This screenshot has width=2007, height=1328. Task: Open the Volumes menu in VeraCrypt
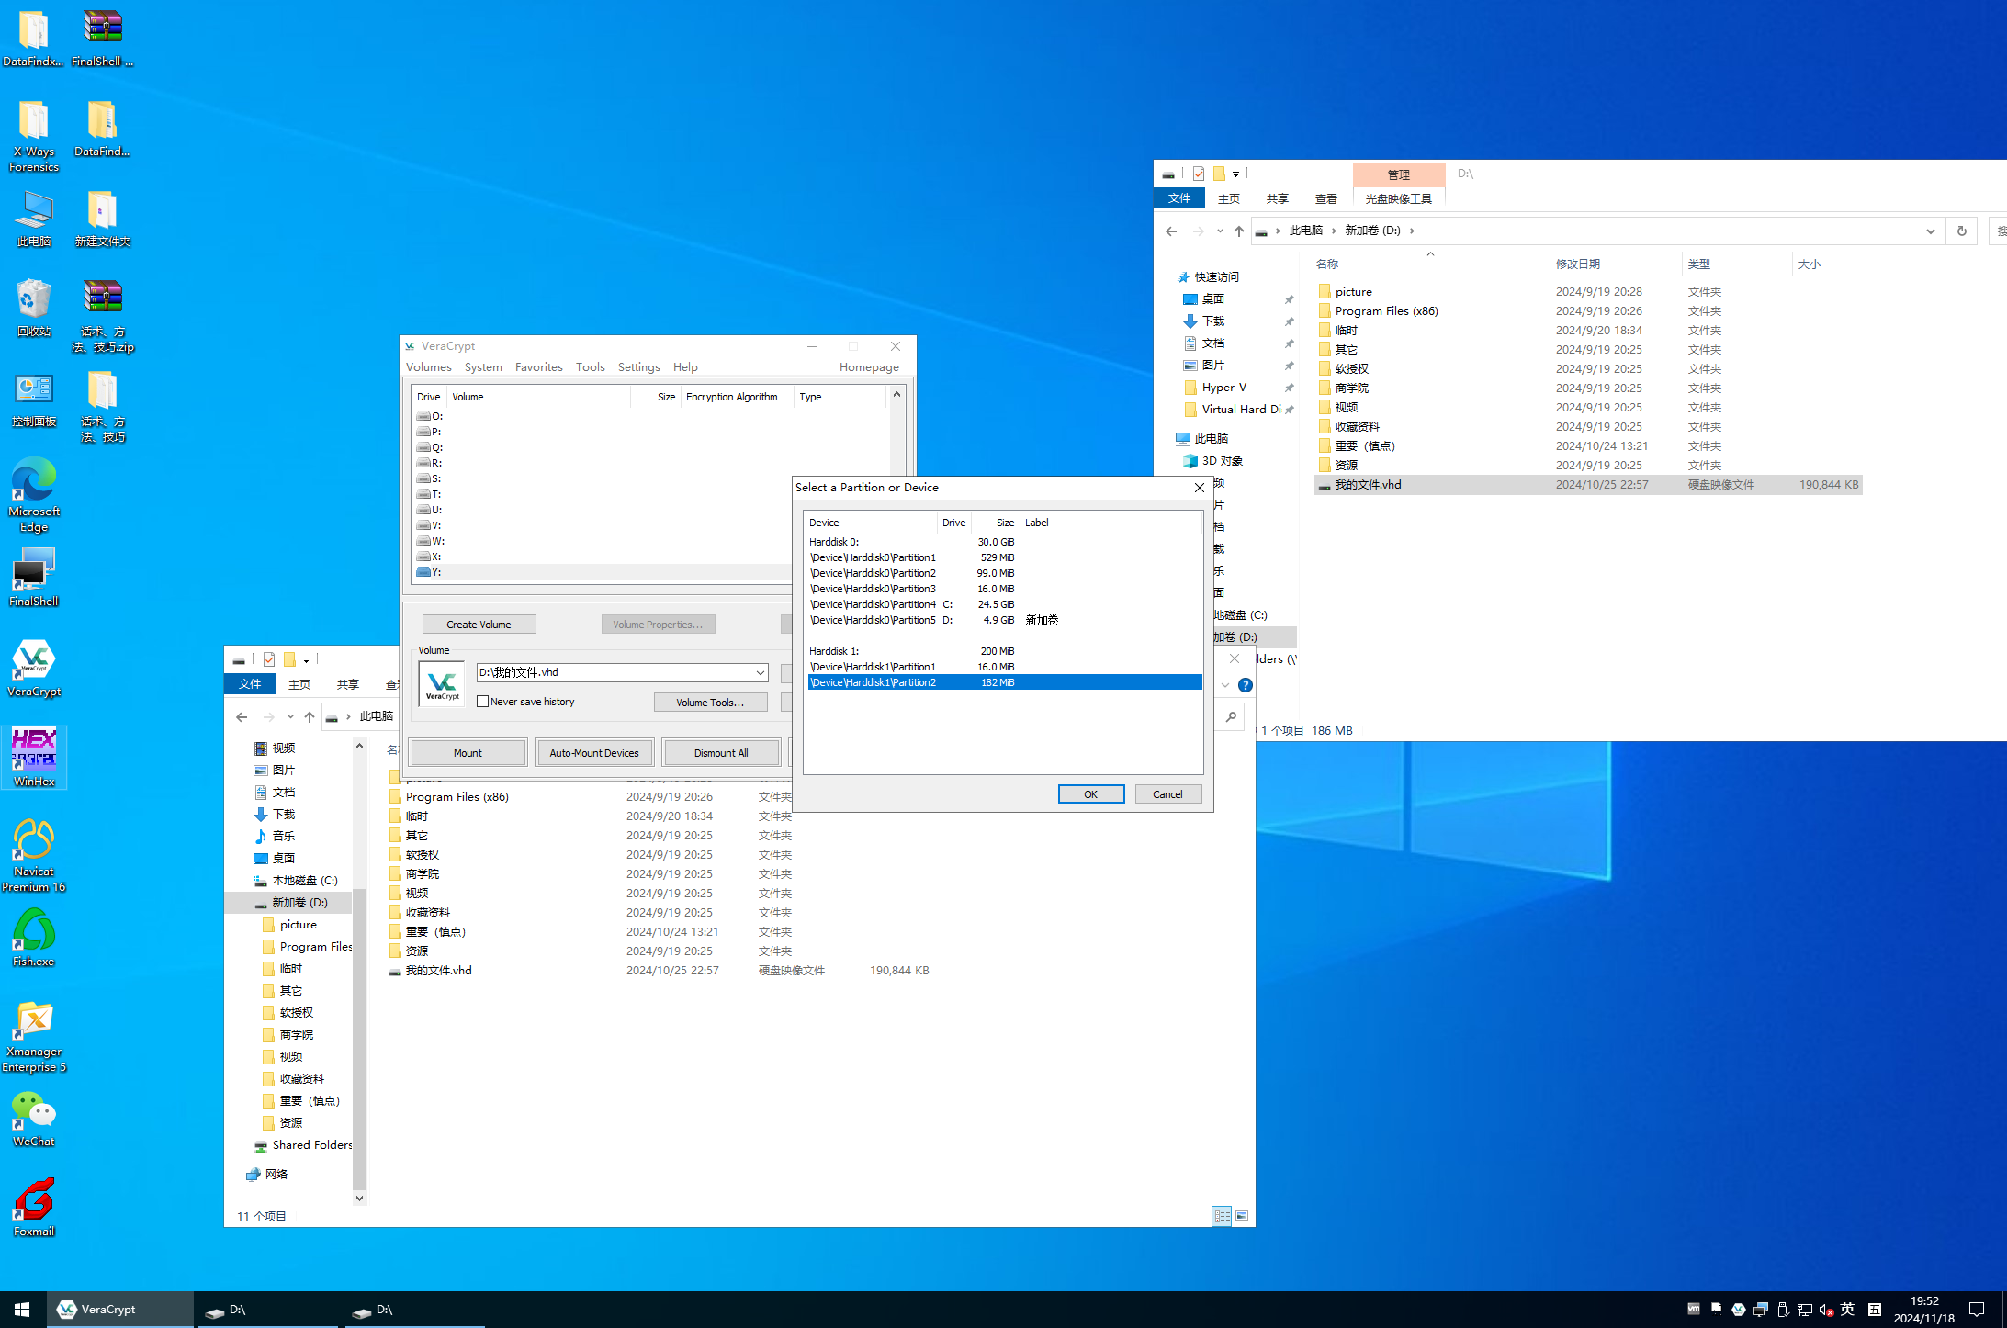429,367
